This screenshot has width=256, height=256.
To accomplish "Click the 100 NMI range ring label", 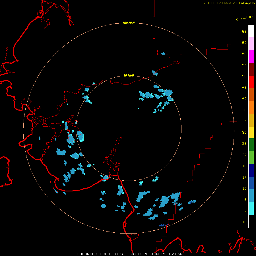I will coord(129,23).
